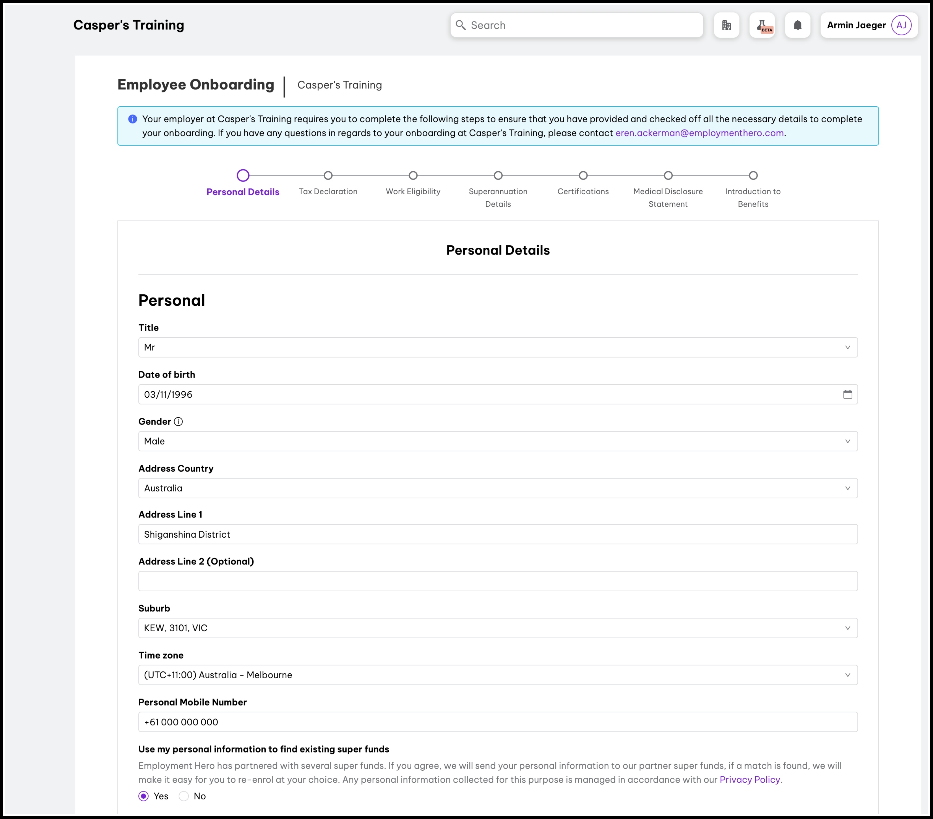Screen dimensions: 933x819
Task: Open the Certifications step
Action: (x=583, y=176)
